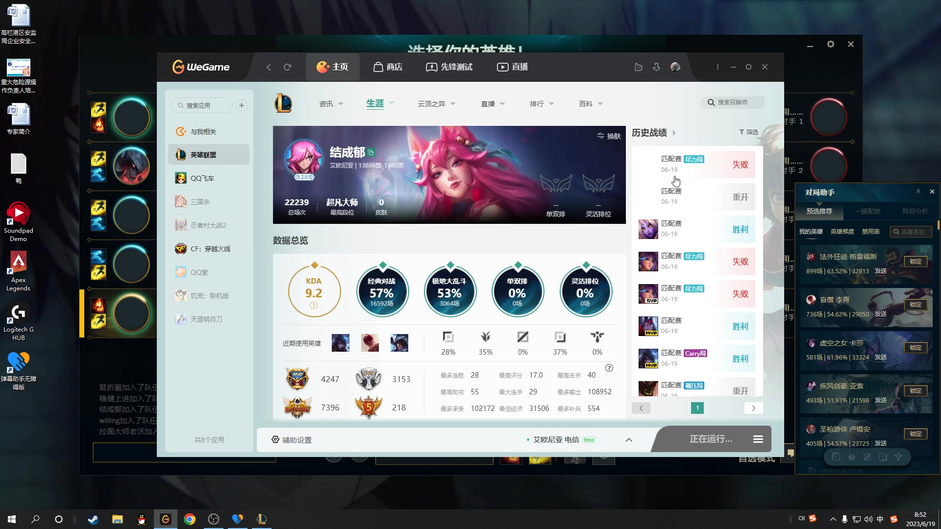
Task: Pin the 对局助手 panel
Action: click(x=918, y=192)
